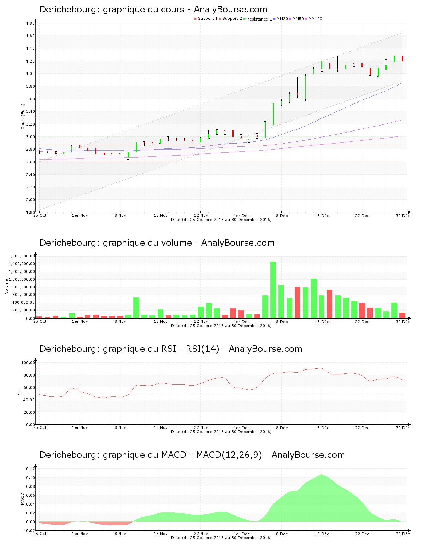Click the date range caption under RSI chart
Screen dimensions: 424x548
pyautogui.click(x=221, y=432)
